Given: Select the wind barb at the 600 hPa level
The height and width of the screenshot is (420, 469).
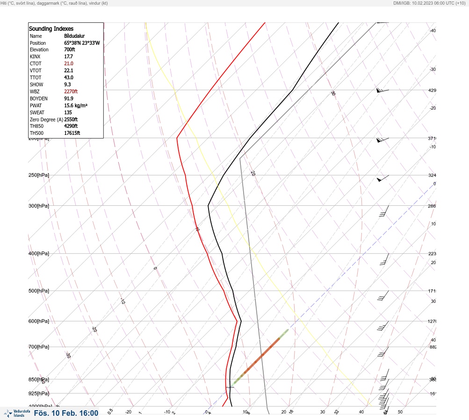Looking at the screenshot, I should [x=383, y=326].
